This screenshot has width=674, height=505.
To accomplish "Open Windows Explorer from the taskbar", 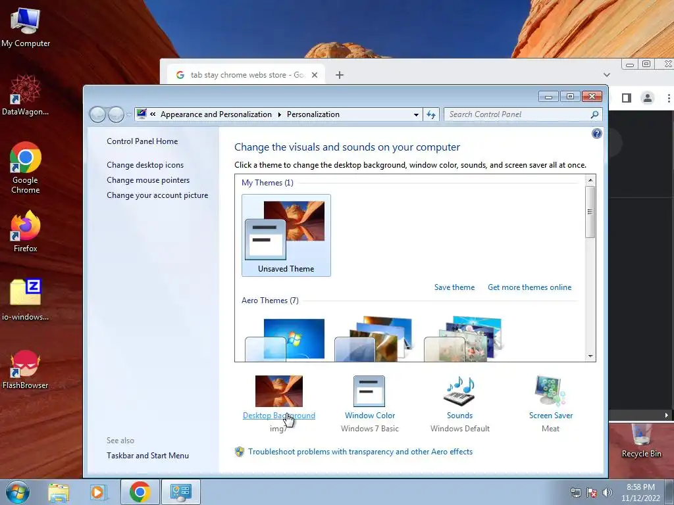I will click(59, 492).
